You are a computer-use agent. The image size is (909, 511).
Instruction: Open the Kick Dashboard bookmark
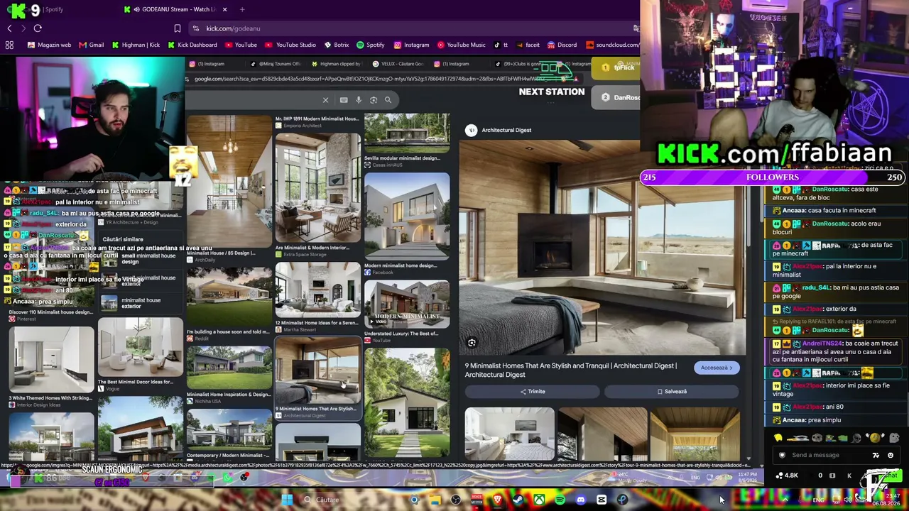[192, 45]
